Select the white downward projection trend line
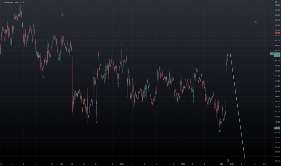The width and height of the screenshot is (281, 166). point(238,108)
